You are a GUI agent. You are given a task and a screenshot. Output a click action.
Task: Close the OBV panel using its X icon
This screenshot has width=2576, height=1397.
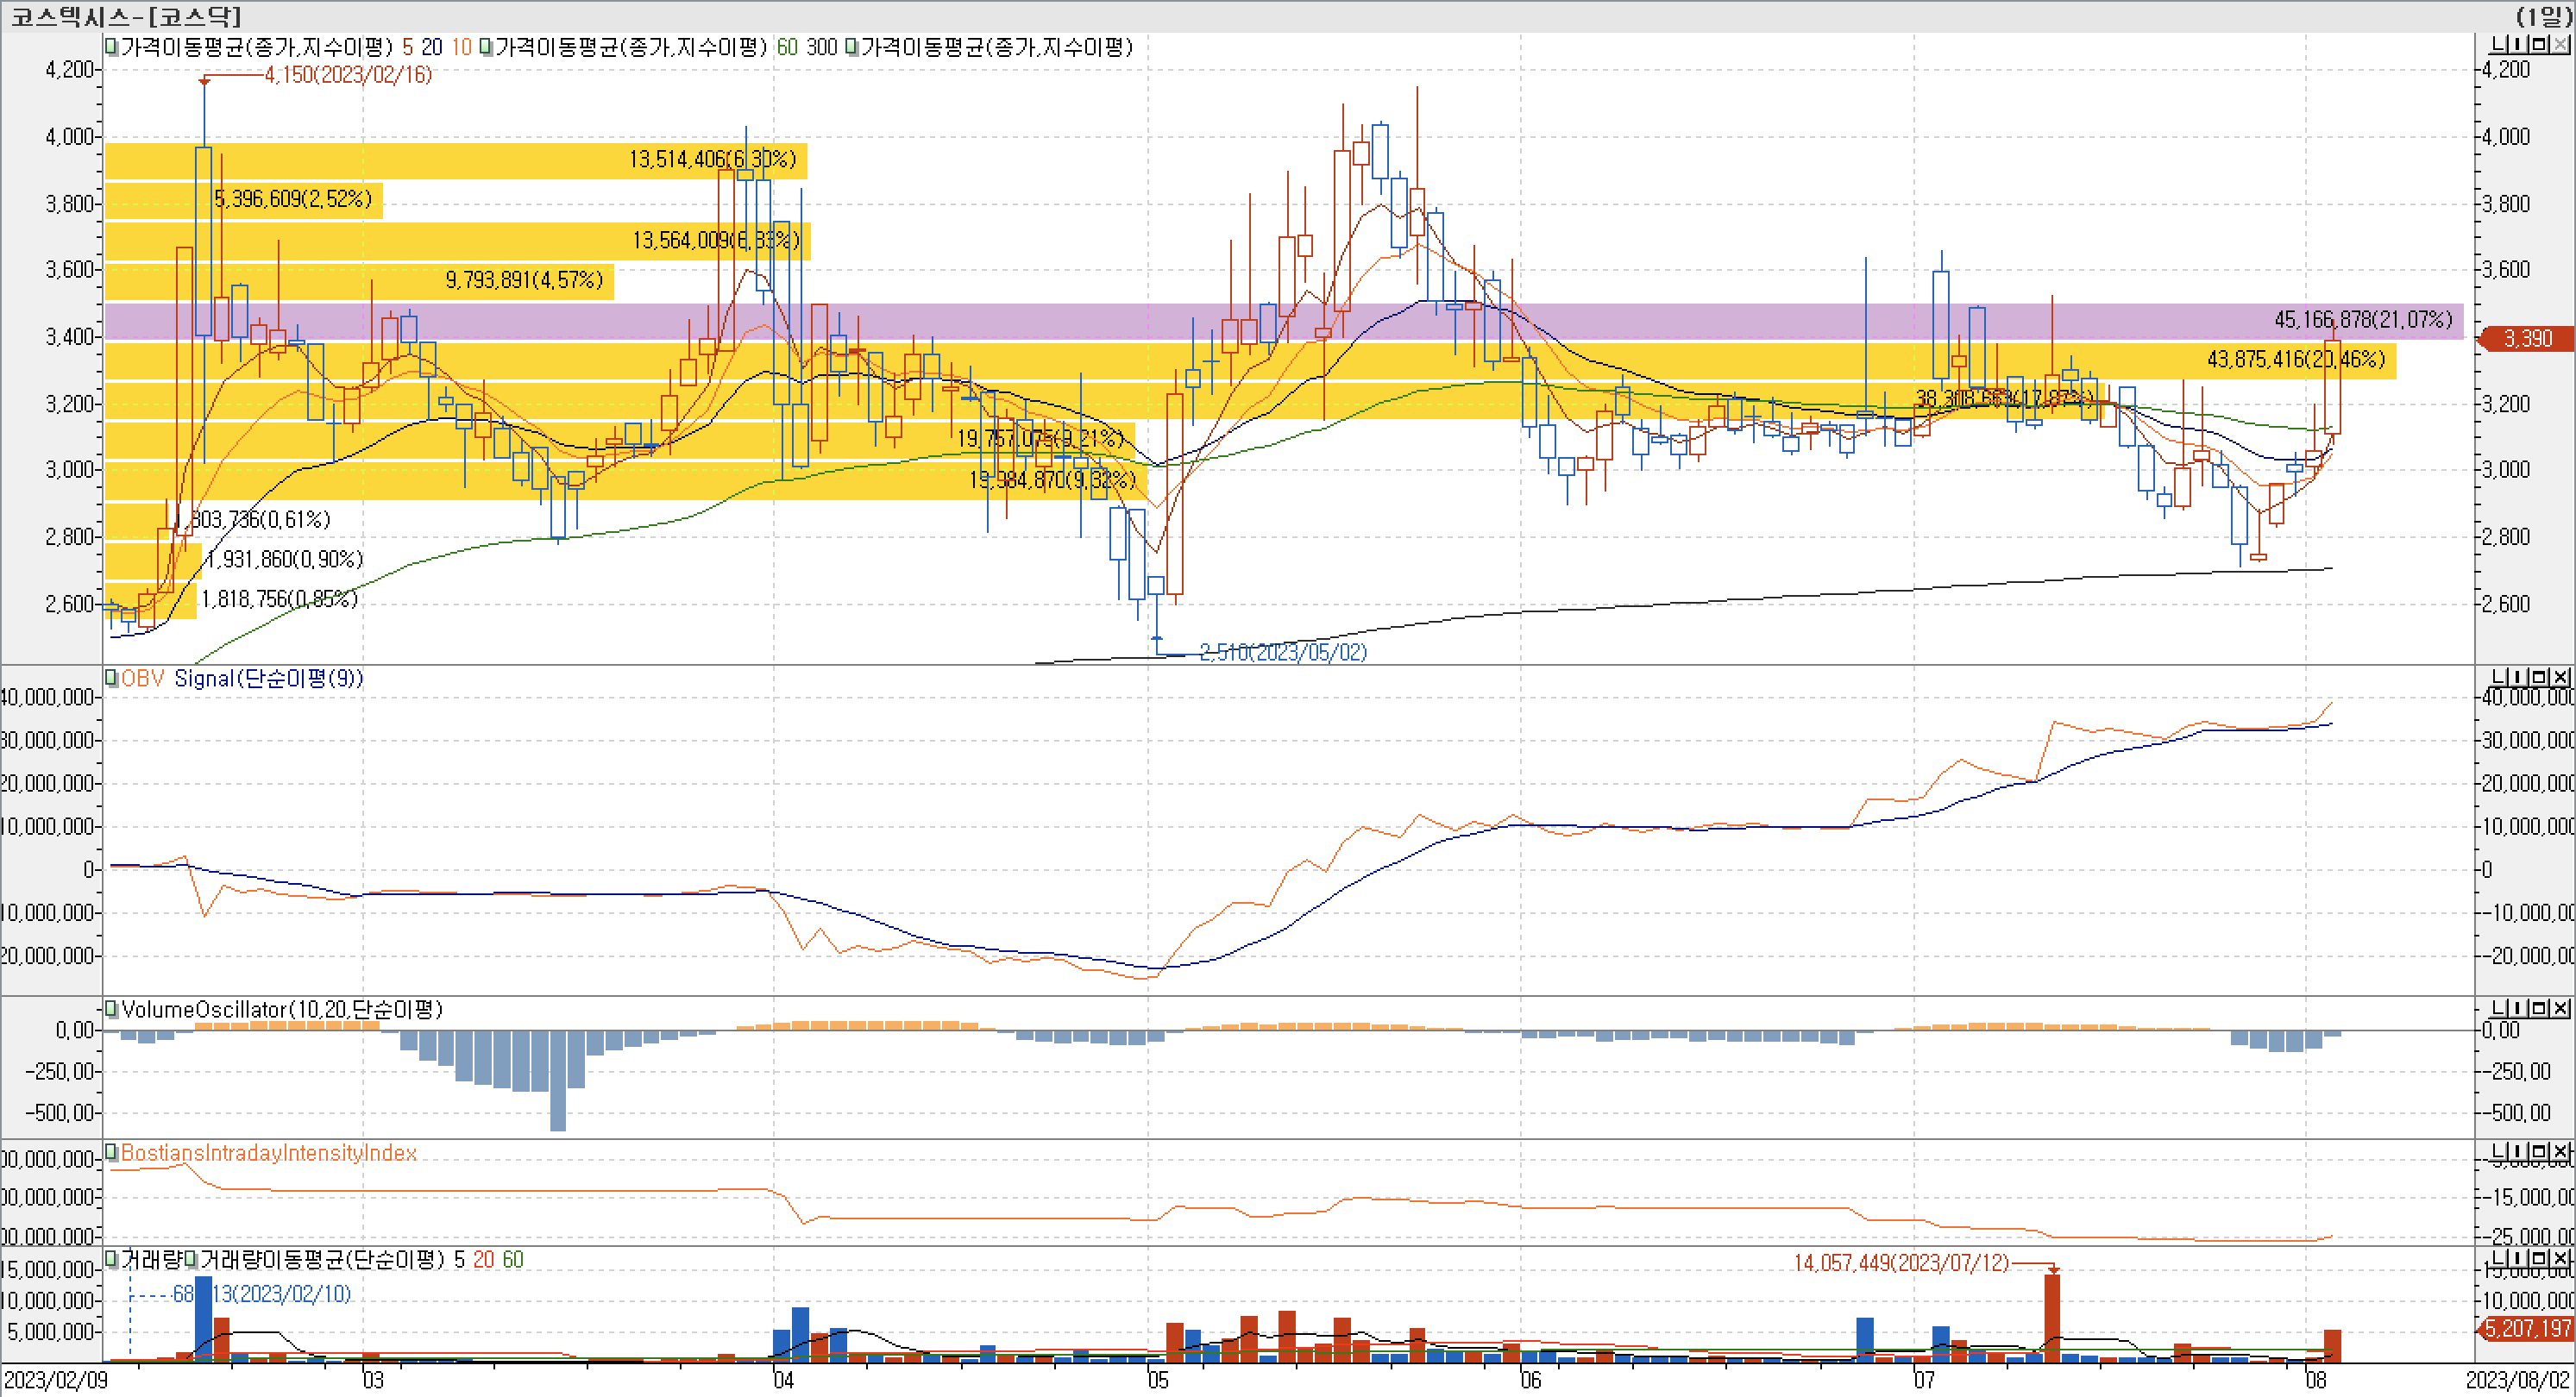click(x=2561, y=678)
